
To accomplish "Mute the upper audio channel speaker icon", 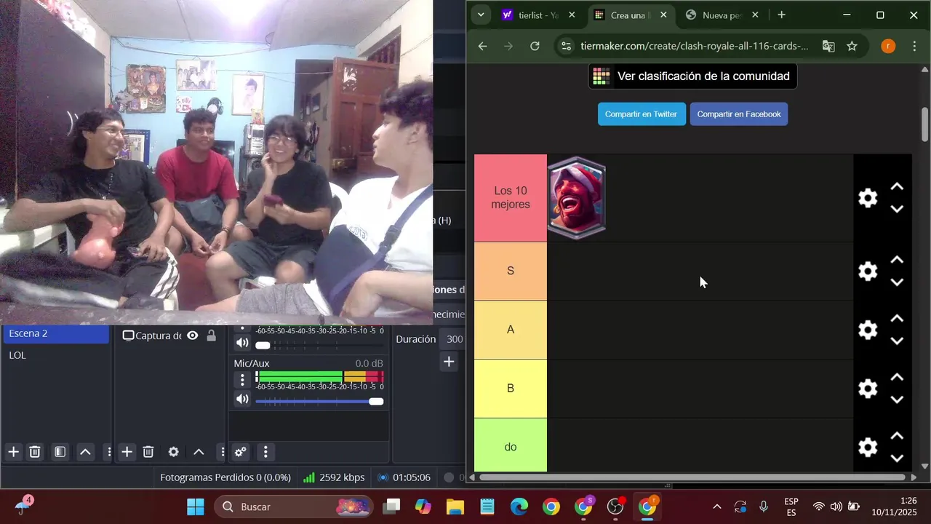I will pyautogui.click(x=242, y=343).
